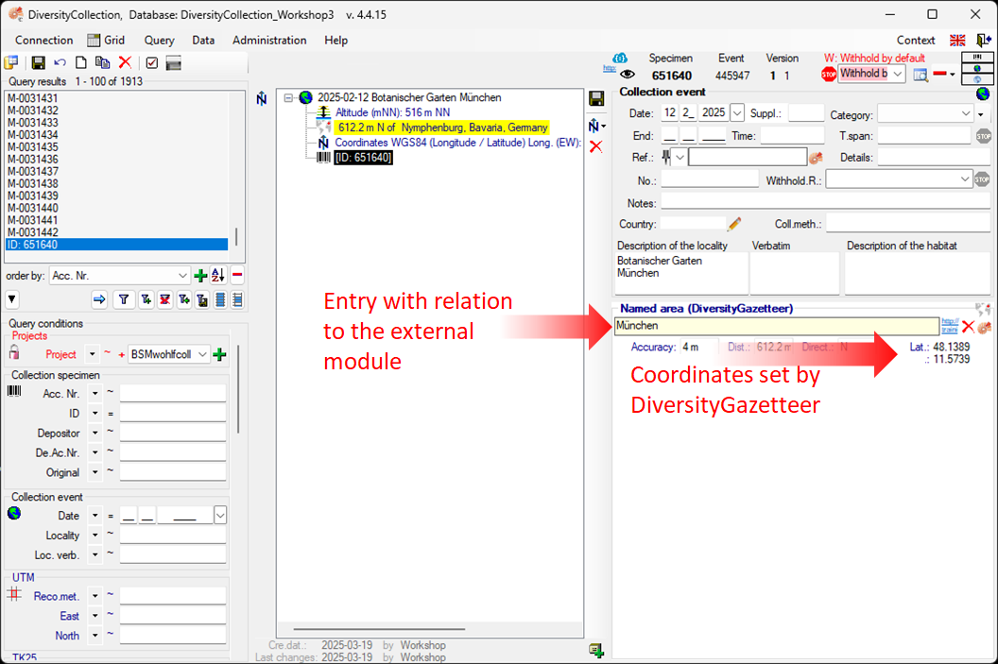Click the Notes input field

click(x=825, y=202)
